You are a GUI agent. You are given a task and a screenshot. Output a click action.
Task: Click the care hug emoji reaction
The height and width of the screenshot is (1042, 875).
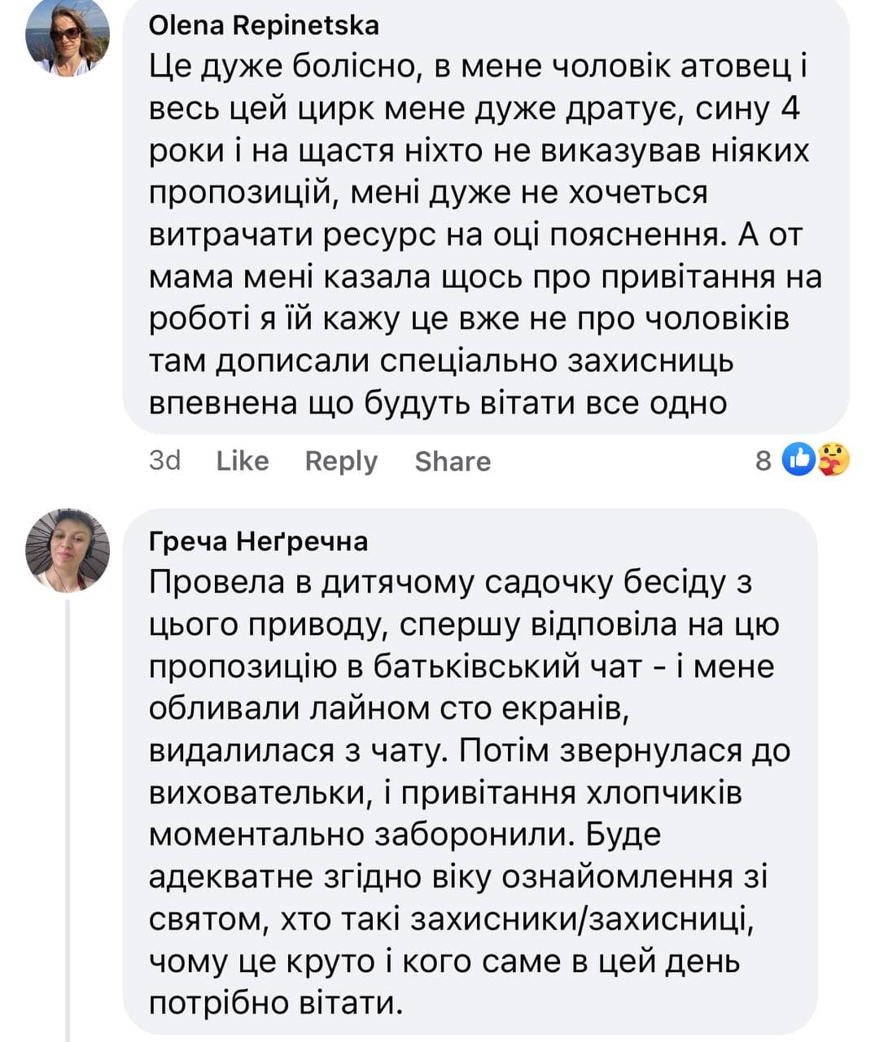point(832,461)
